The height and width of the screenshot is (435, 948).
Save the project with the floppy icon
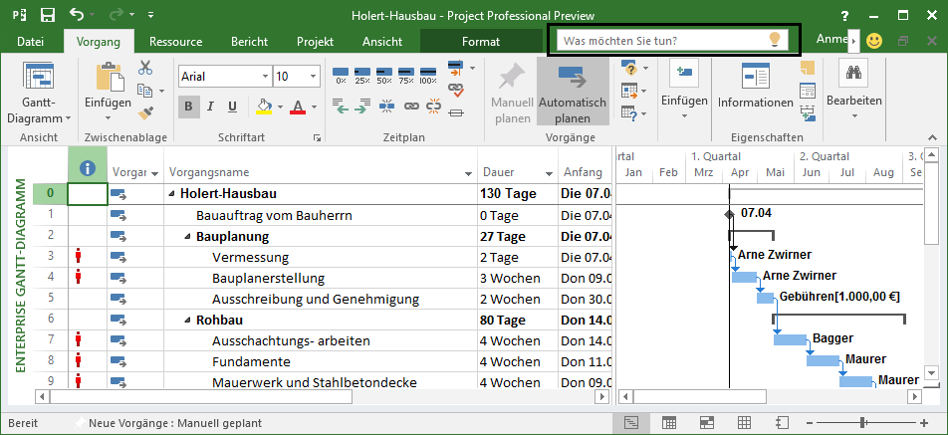[x=47, y=15]
